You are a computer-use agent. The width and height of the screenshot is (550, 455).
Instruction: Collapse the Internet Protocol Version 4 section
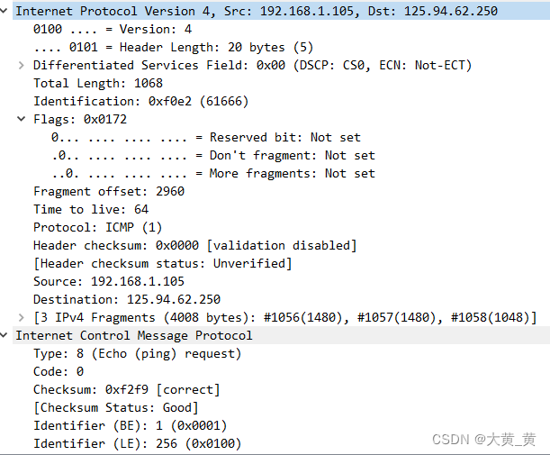tap(7, 11)
